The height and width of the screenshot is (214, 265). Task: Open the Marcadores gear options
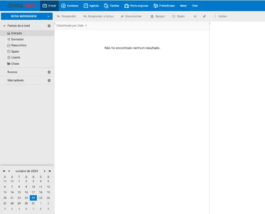(x=49, y=80)
